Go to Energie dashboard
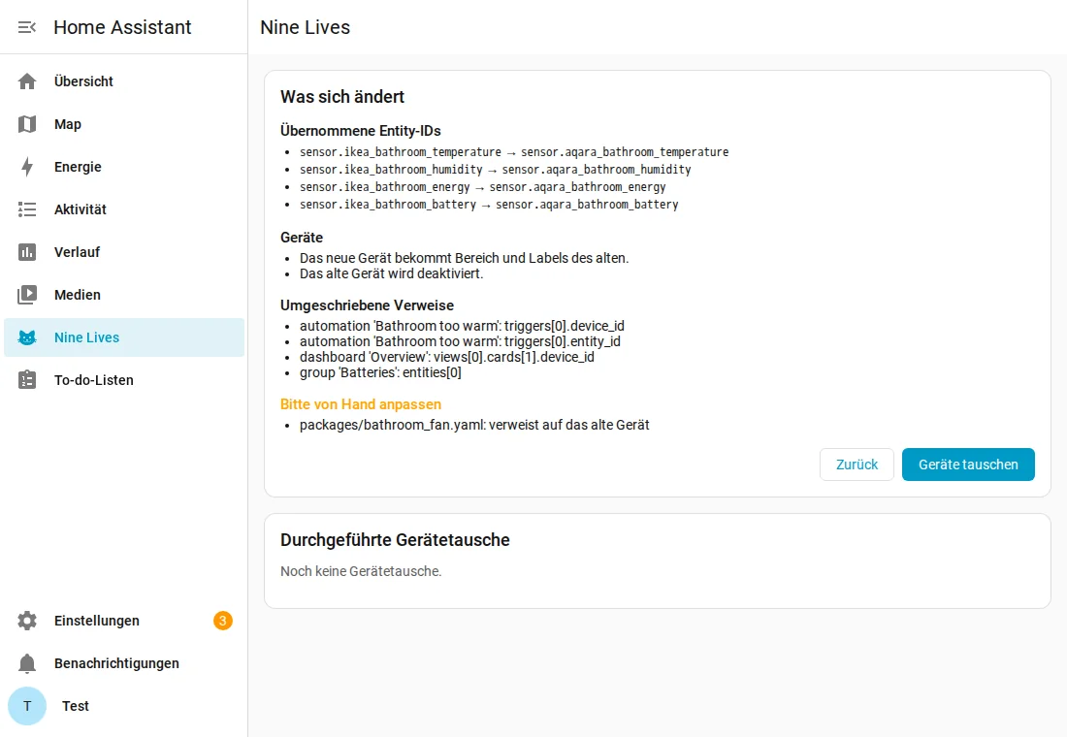 124,167
